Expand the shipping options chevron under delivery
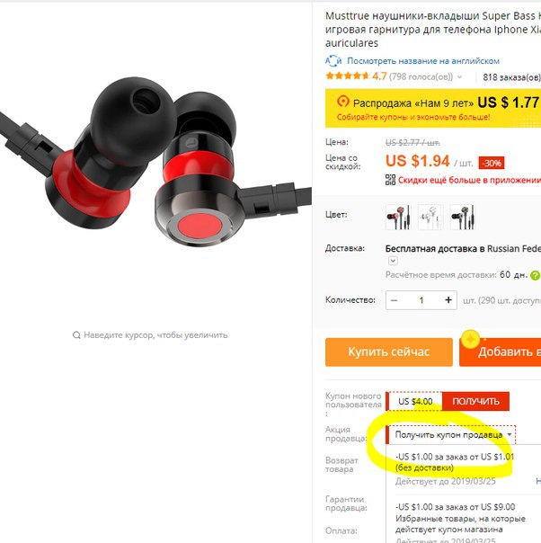The width and height of the screenshot is (541, 543). [x=393, y=261]
